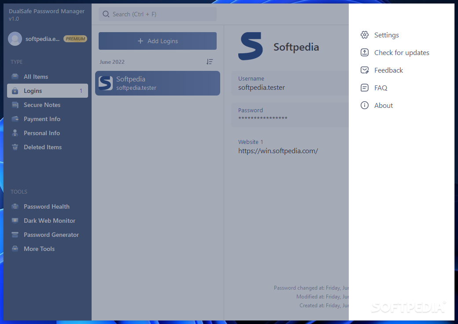The image size is (458, 324).
Task: Click the Dark Web Monitor icon
Action: [15, 221]
